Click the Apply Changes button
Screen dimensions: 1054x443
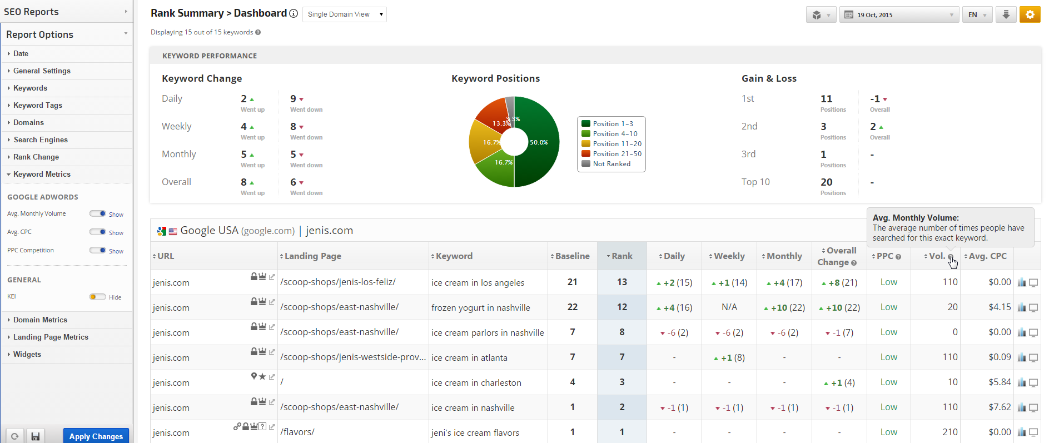click(96, 436)
